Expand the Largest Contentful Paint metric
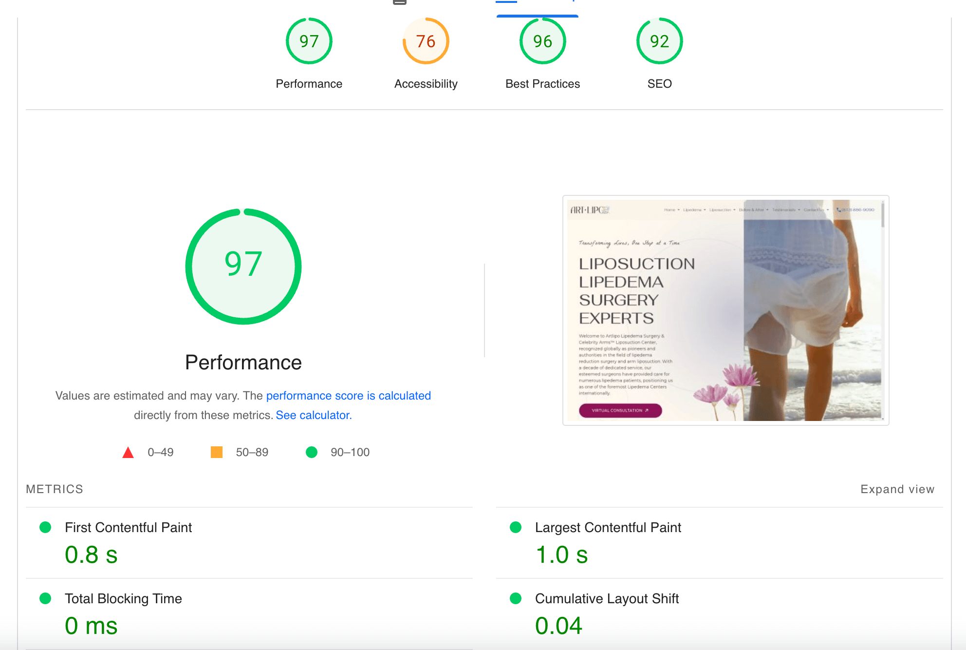Image resolution: width=966 pixels, height=650 pixels. 608,527
